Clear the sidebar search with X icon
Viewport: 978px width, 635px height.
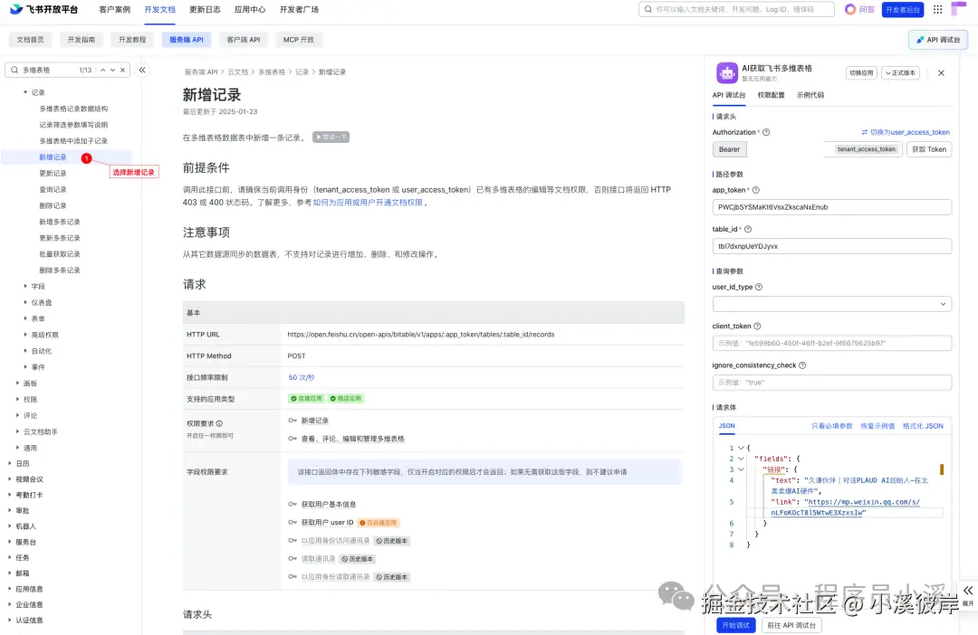point(123,70)
